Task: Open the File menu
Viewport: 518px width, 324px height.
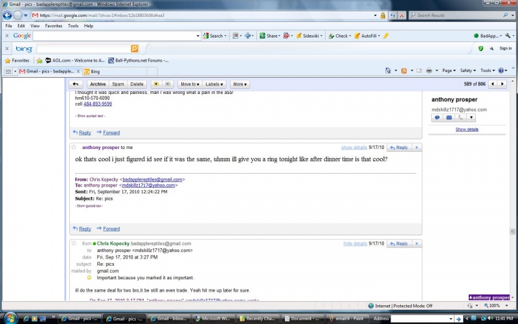Action: coord(8,26)
